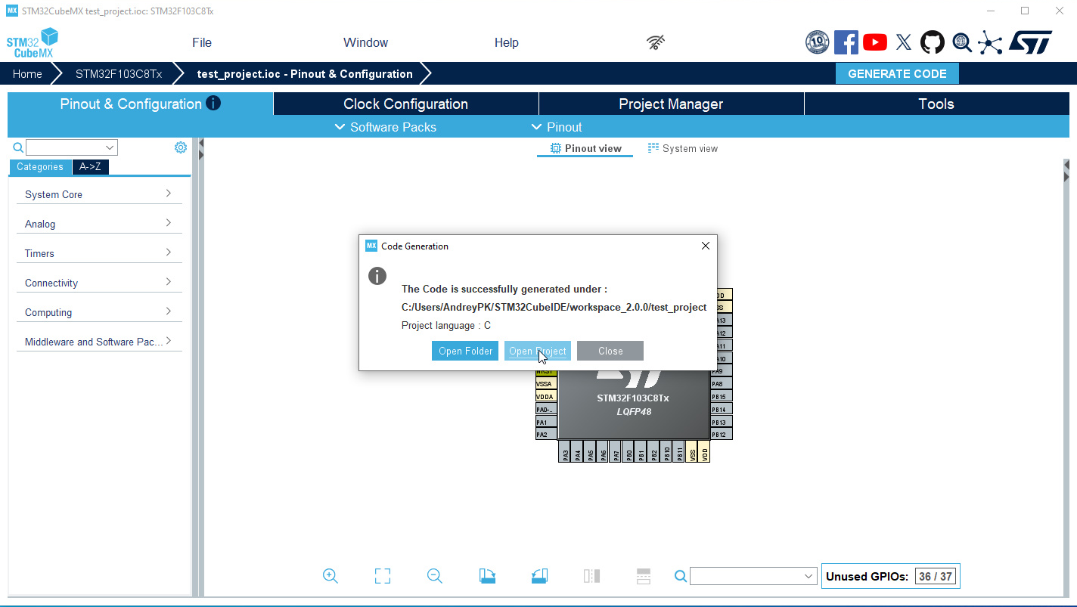The width and height of the screenshot is (1077, 607).
Task: Click the Open Project button
Action: point(538,351)
